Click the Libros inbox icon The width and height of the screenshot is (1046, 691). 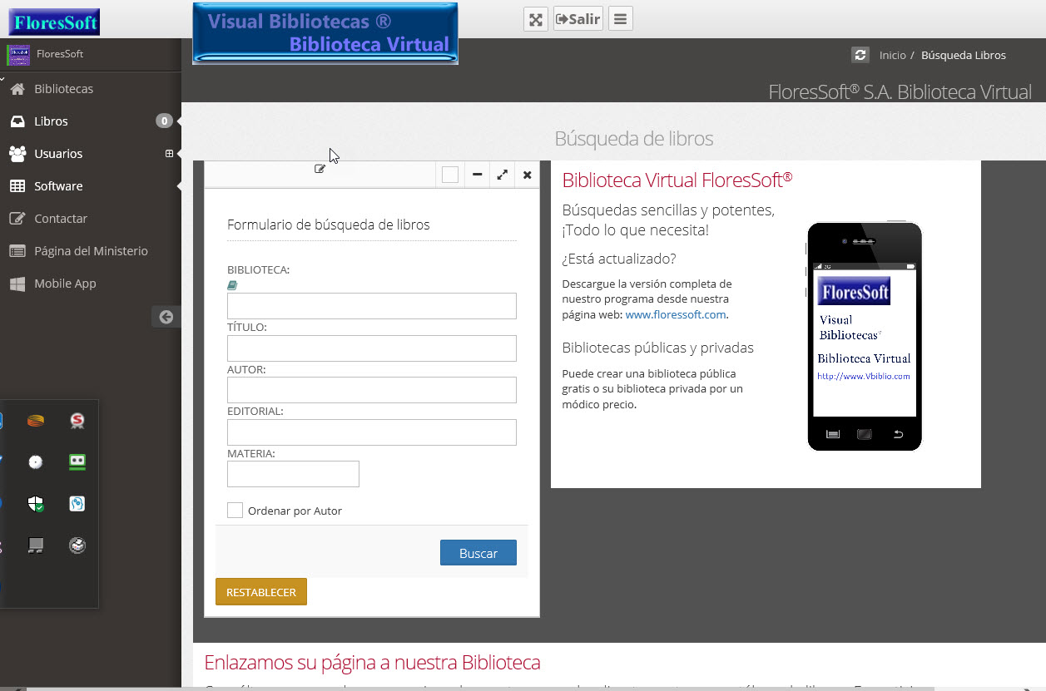(x=17, y=121)
